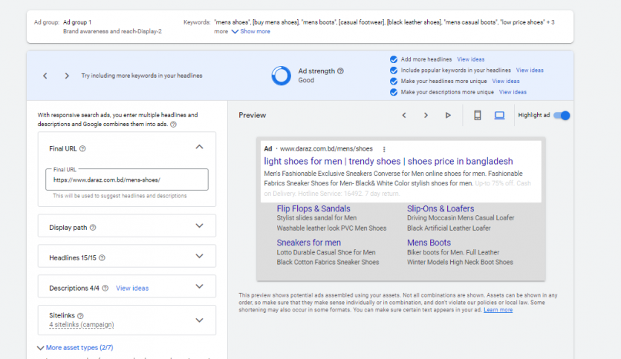This screenshot has height=359, width=621.
Task: Click the Try including more keywords tip
Action: (142, 76)
